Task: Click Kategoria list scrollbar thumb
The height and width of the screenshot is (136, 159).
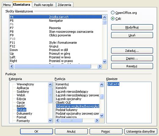Action: tap(50, 95)
